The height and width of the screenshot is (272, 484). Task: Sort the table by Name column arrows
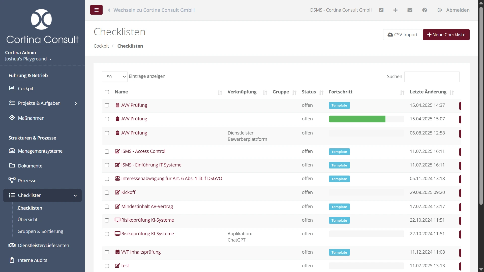(220, 93)
